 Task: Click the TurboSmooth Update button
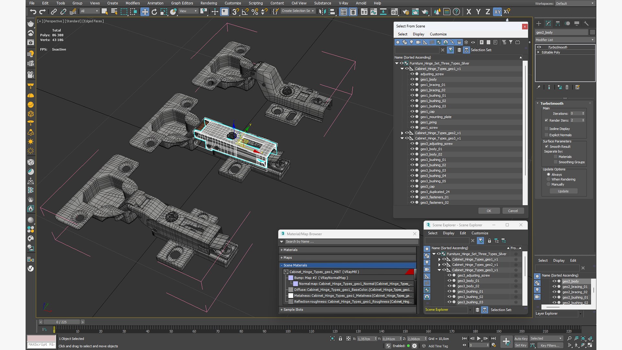pyautogui.click(x=563, y=191)
